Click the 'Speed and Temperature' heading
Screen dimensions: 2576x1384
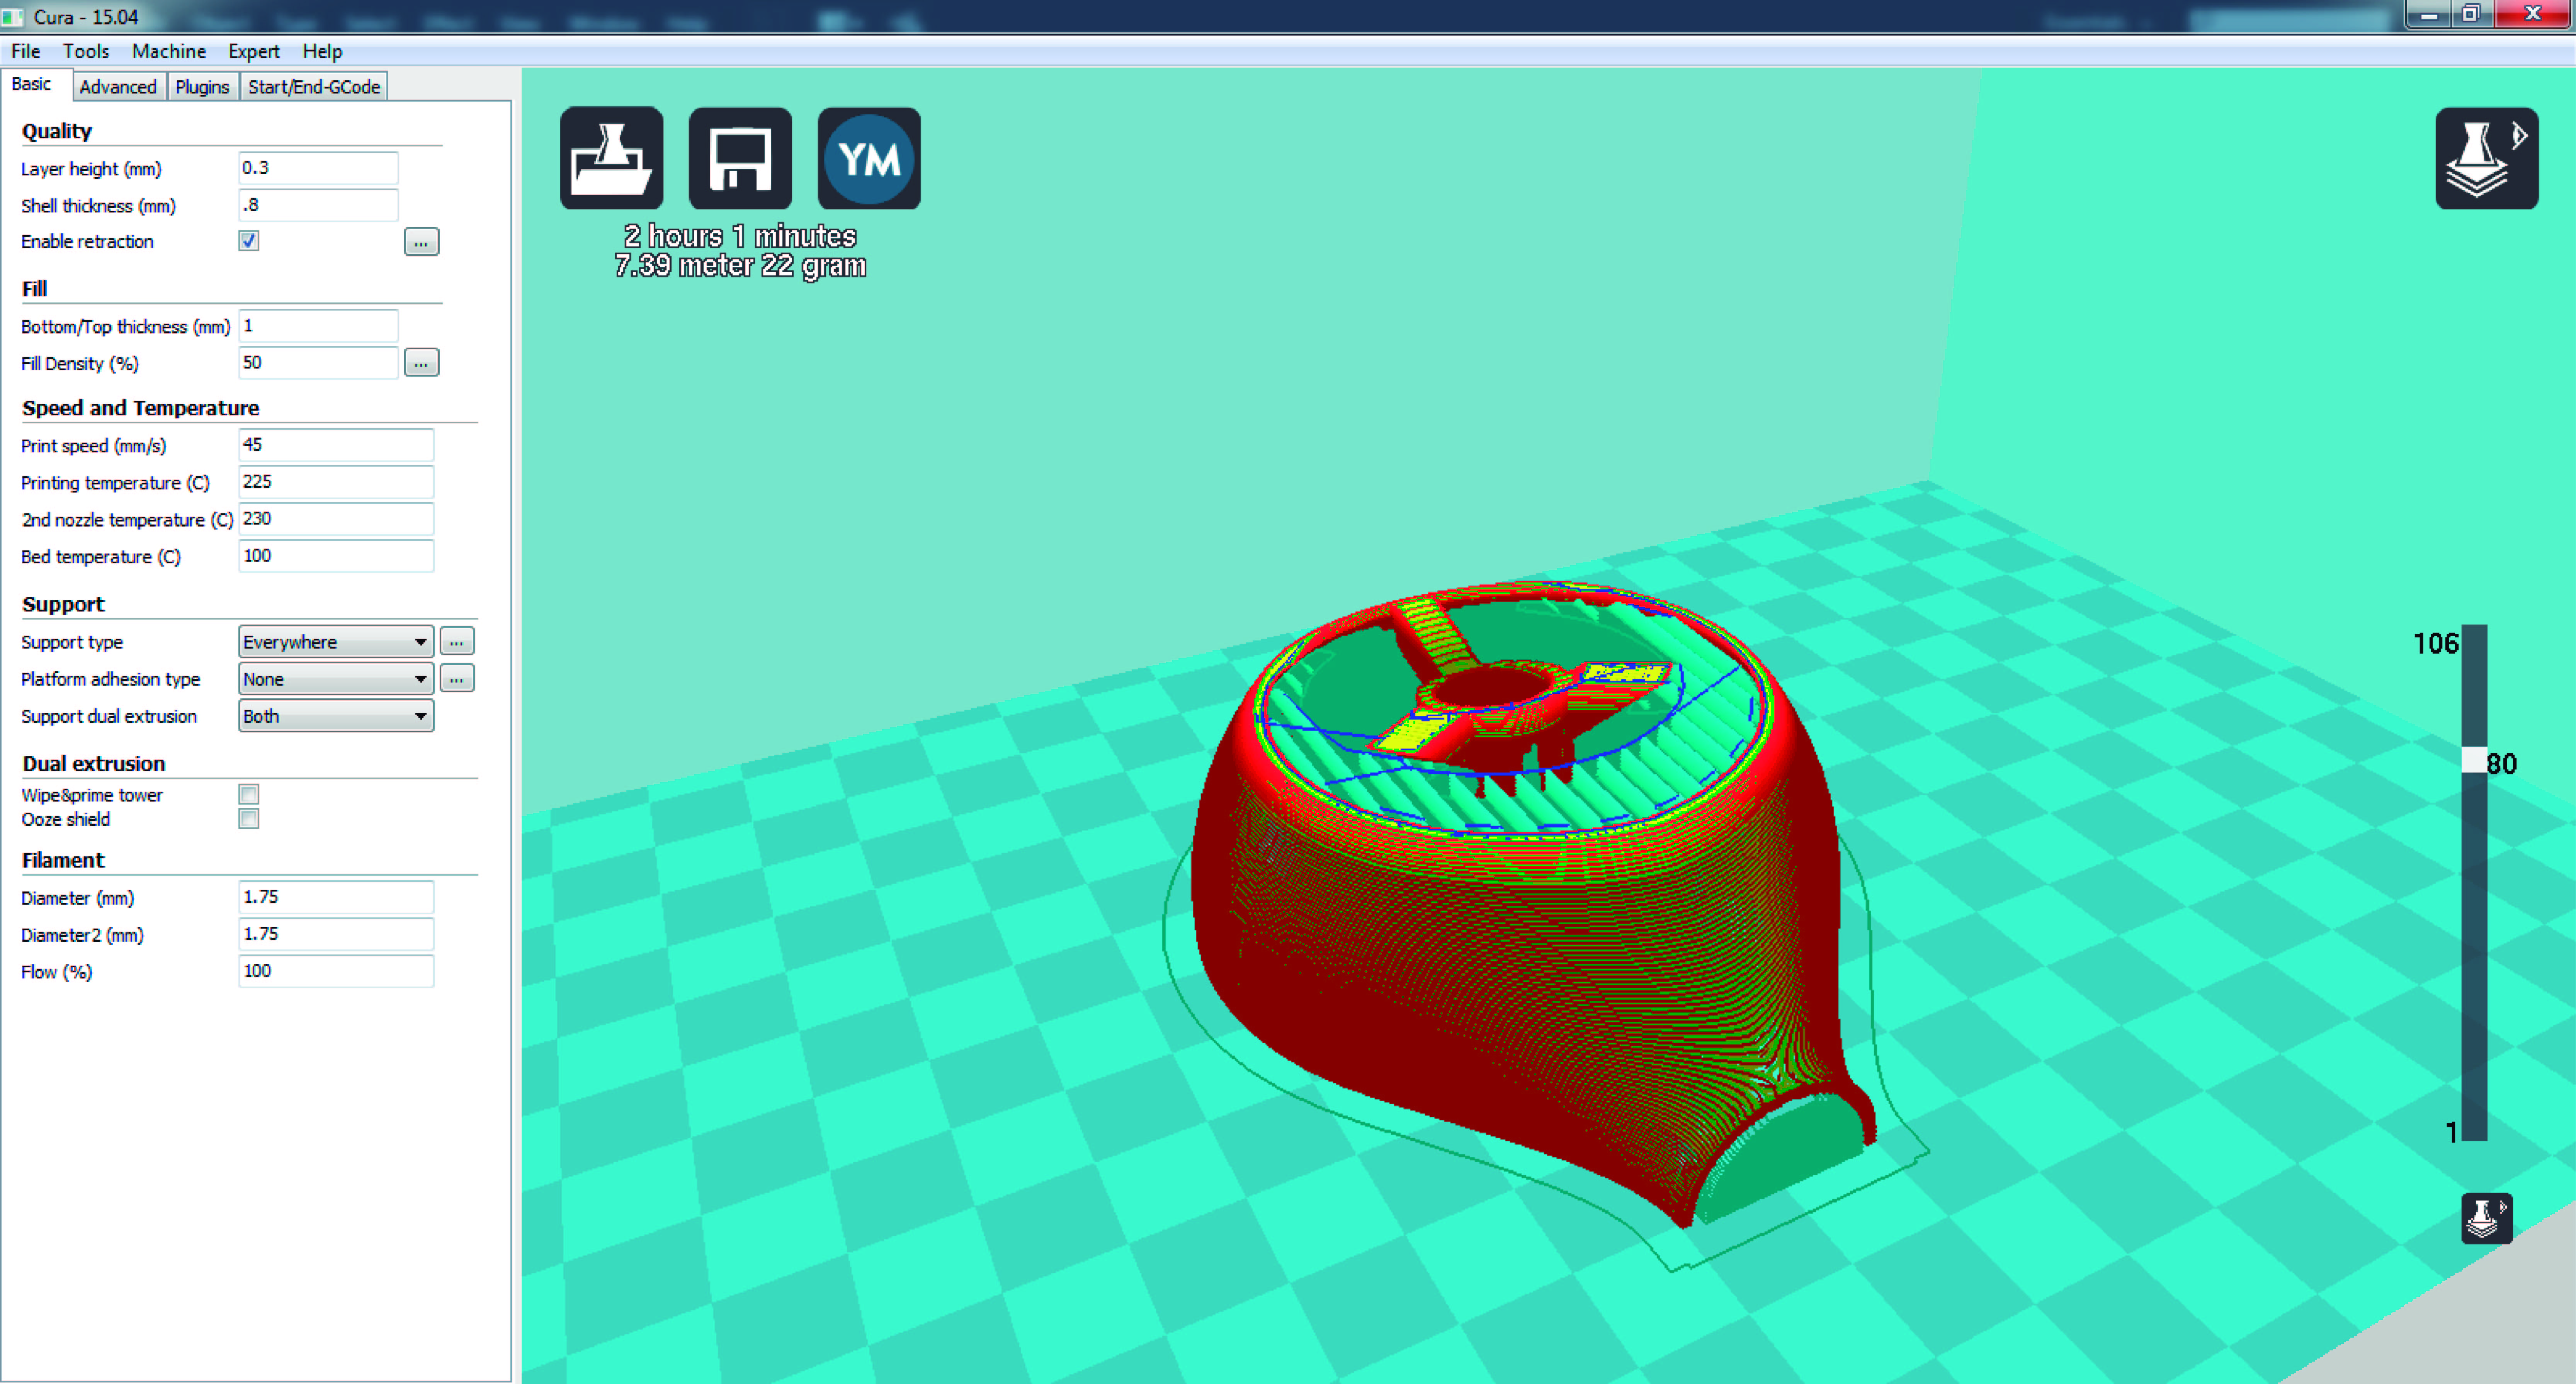point(141,408)
